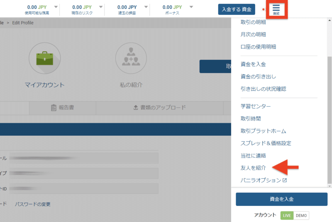Open バニラオプション menu item
The width and height of the screenshot is (332, 222).
[261, 181]
